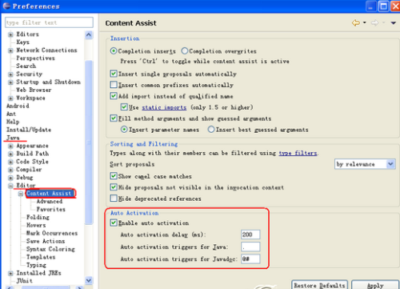Click tree scrollbar down arrow
This screenshot has height=289, width=400.
click(x=89, y=280)
